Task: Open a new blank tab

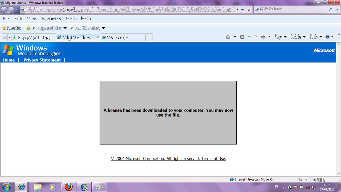Action: pyautogui.click(x=149, y=37)
